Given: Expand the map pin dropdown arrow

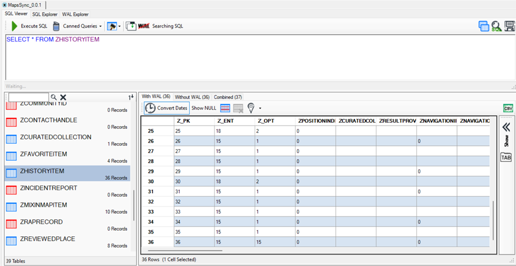Looking at the screenshot, I should 260,108.
